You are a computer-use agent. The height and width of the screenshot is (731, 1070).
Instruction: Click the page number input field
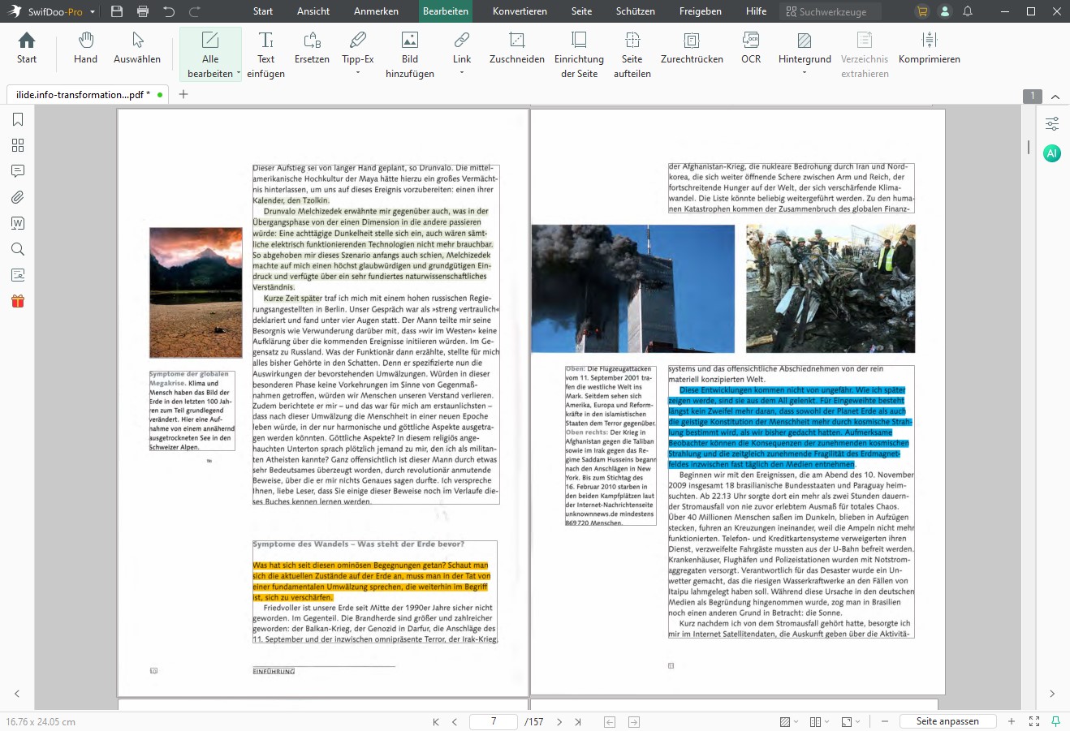(x=494, y=721)
